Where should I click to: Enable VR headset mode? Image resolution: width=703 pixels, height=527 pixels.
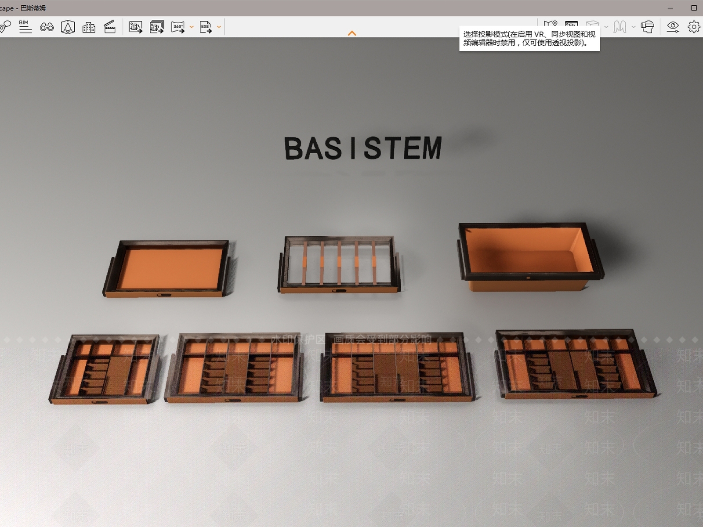coord(647,27)
